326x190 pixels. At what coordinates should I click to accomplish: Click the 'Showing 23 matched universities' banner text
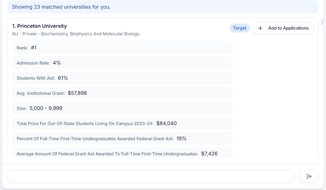[x=61, y=7]
